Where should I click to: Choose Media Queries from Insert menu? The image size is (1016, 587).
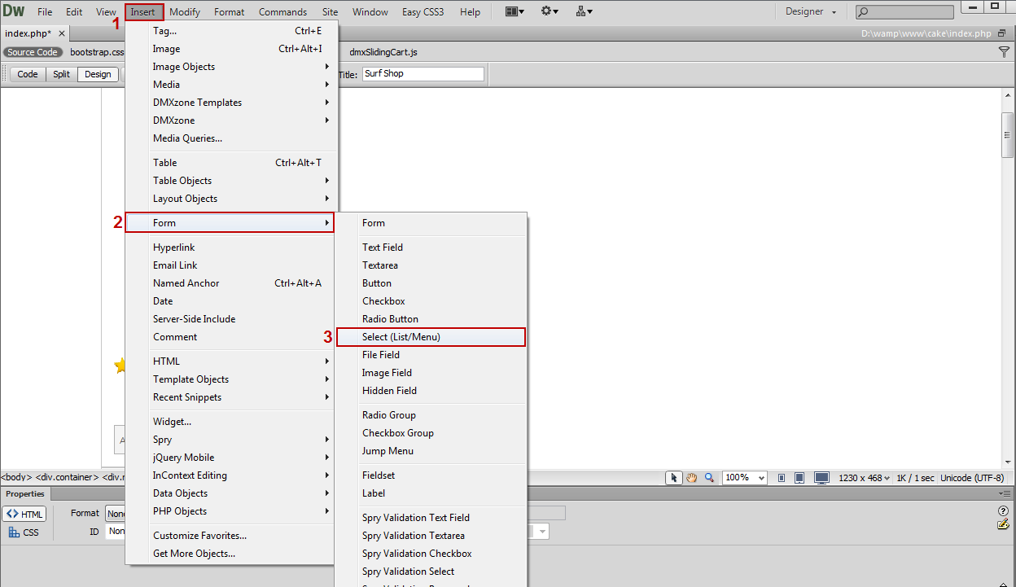tap(230, 138)
